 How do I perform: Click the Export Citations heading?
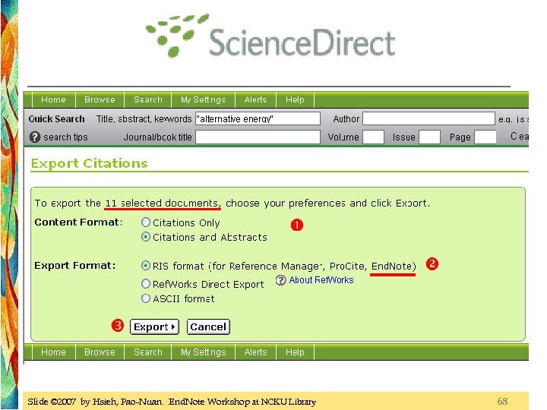[x=90, y=163]
